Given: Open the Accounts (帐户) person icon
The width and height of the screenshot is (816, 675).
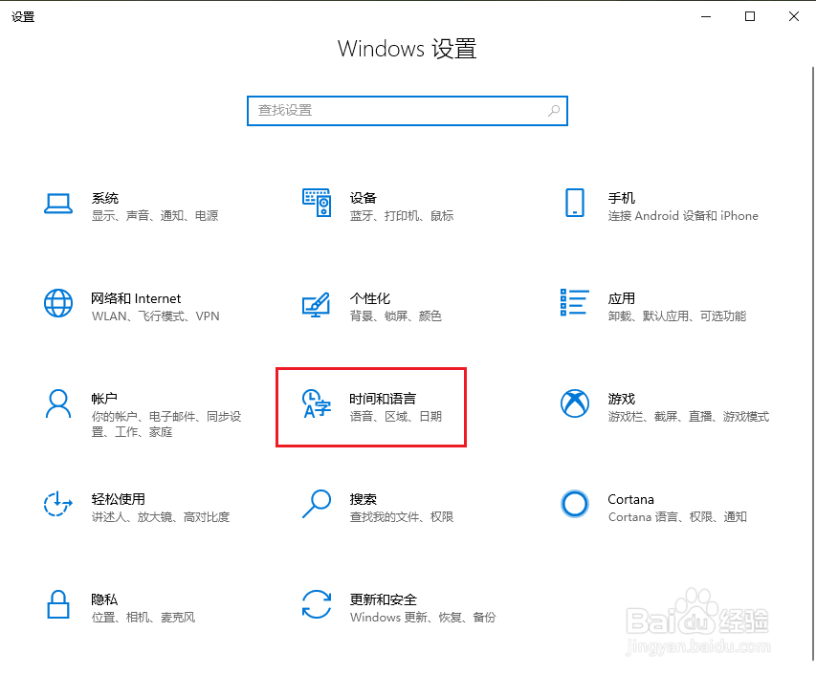Looking at the screenshot, I should coord(57,403).
